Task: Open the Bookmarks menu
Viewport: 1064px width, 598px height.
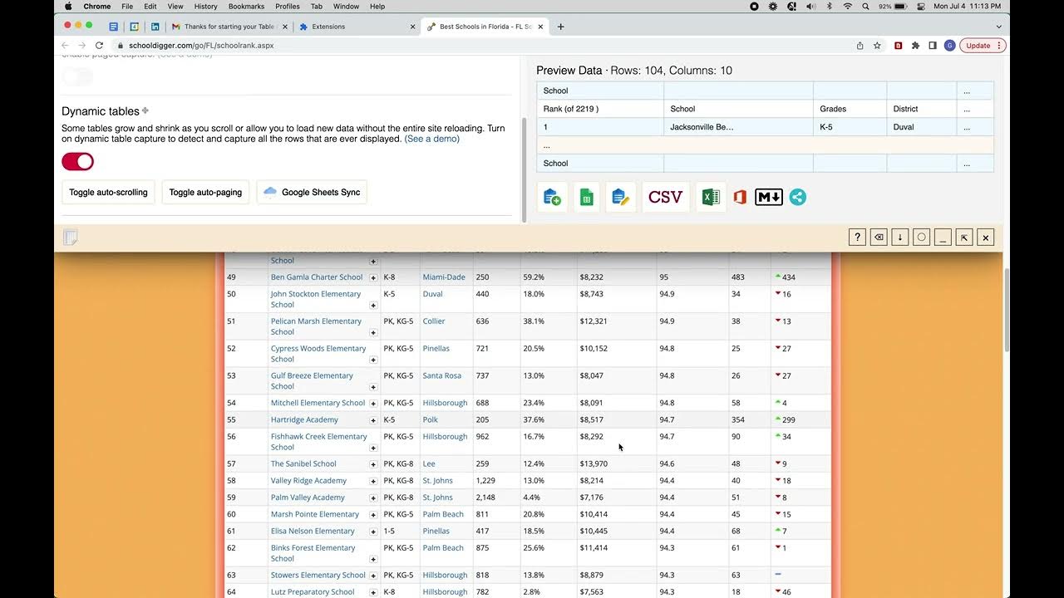Action: [x=246, y=6]
